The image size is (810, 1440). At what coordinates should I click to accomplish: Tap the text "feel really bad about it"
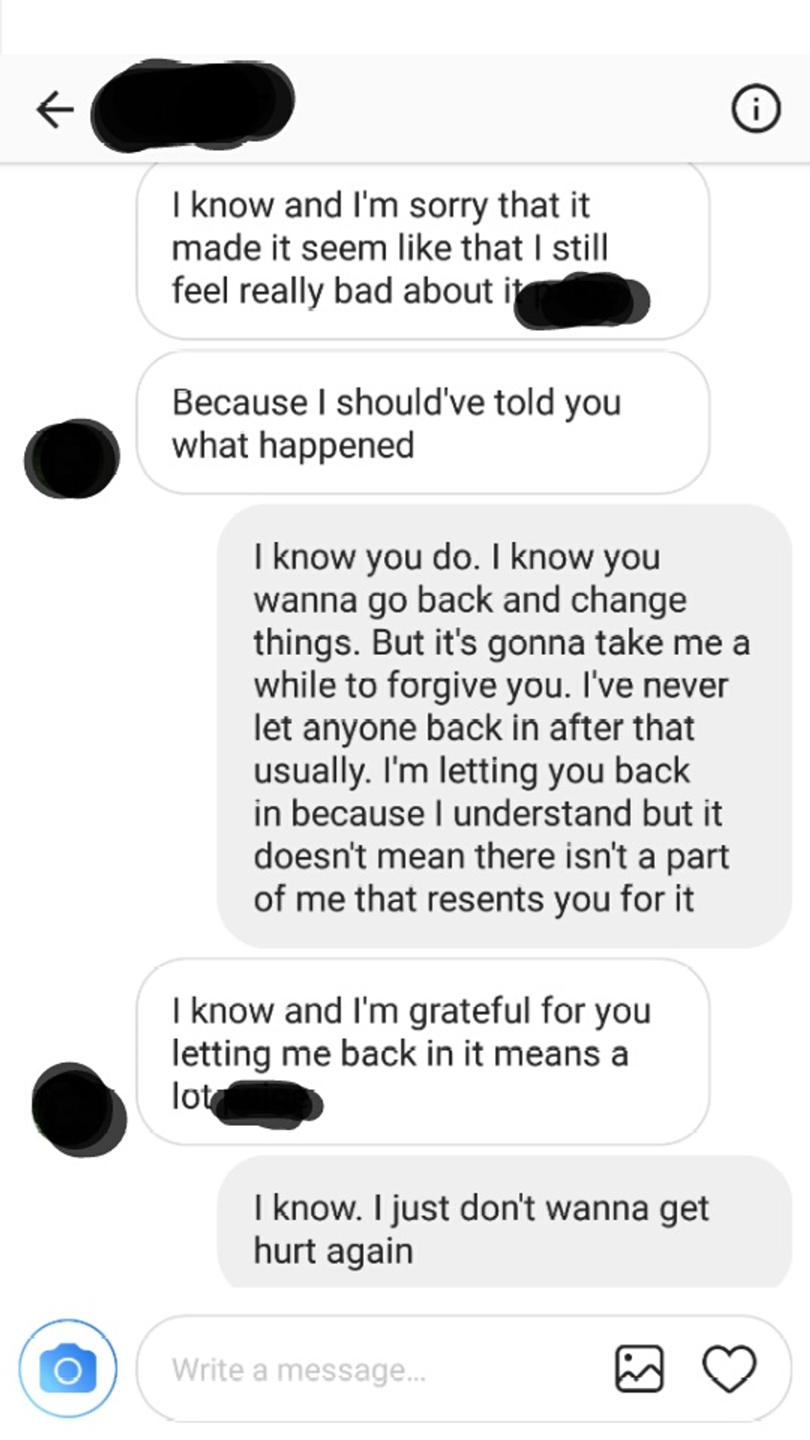tap(347, 291)
